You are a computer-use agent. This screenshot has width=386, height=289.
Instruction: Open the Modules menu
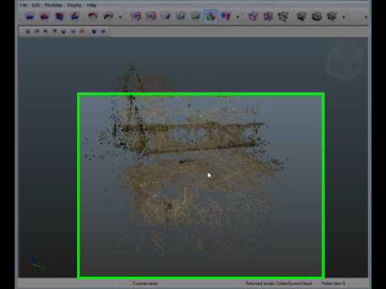53,5
